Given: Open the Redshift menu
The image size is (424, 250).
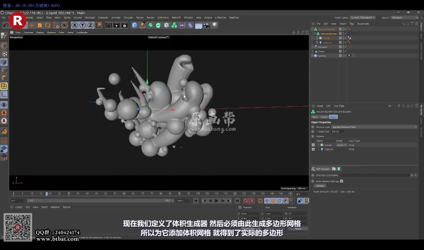Looking at the screenshot, I should 176,18.
